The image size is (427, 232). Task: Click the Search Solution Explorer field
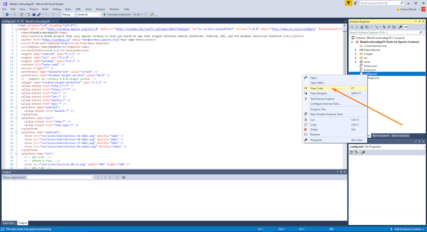tap(387, 33)
